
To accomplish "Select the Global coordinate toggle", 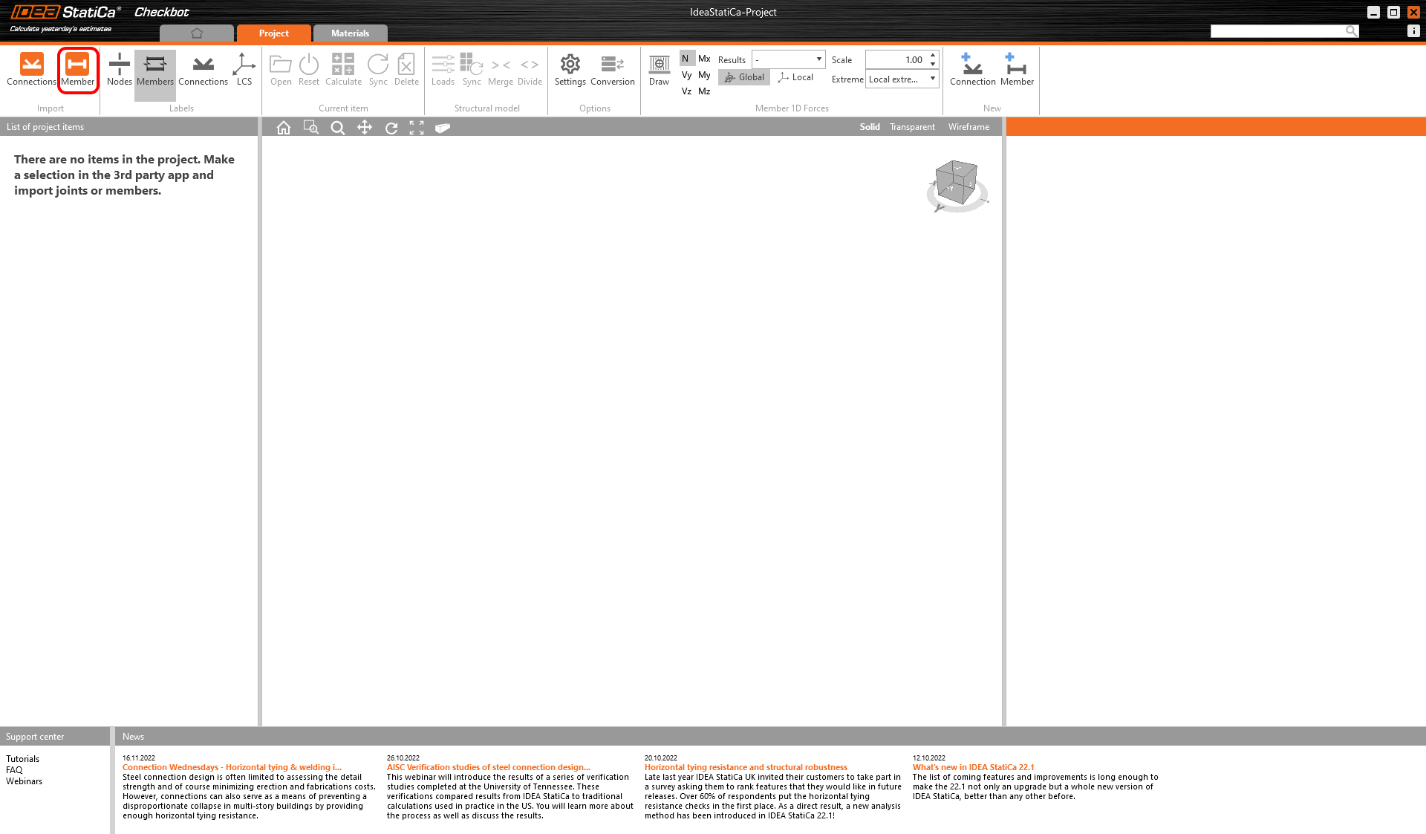I will [x=744, y=77].
